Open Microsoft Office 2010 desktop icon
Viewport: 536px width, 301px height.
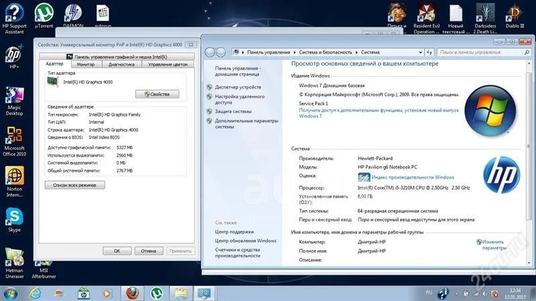pyautogui.click(x=14, y=141)
